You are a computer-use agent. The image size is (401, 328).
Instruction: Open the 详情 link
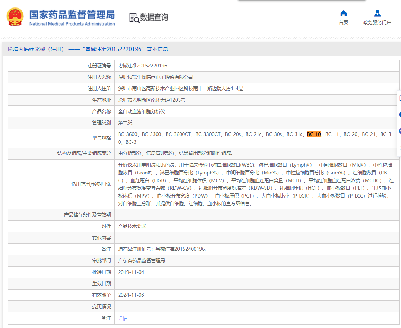click(123, 318)
